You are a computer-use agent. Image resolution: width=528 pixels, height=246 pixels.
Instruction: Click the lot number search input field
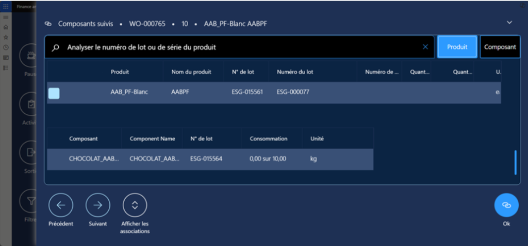point(237,47)
